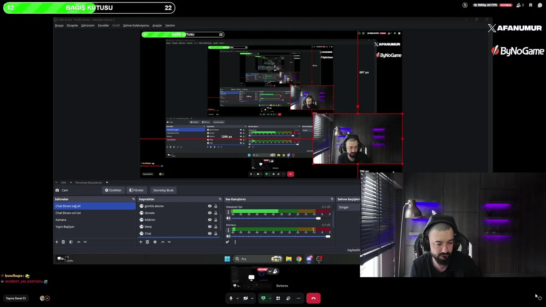Expand screen share options arrow in Discord

click(x=270, y=298)
